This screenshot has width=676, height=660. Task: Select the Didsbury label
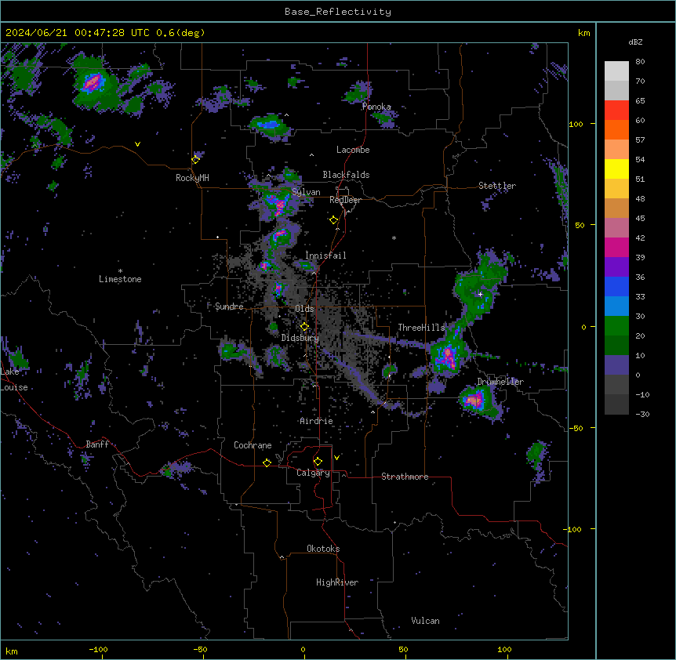point(300,338)
